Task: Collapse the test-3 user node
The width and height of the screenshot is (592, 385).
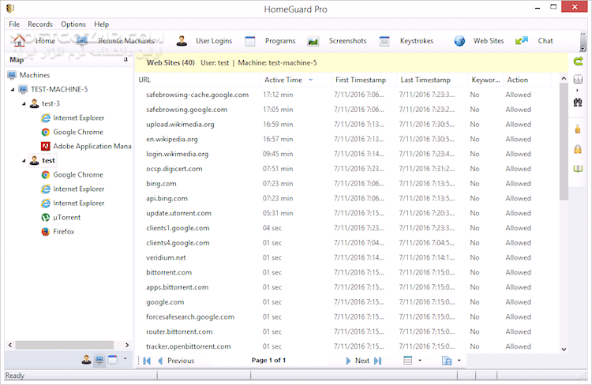Action: [24, 104]
